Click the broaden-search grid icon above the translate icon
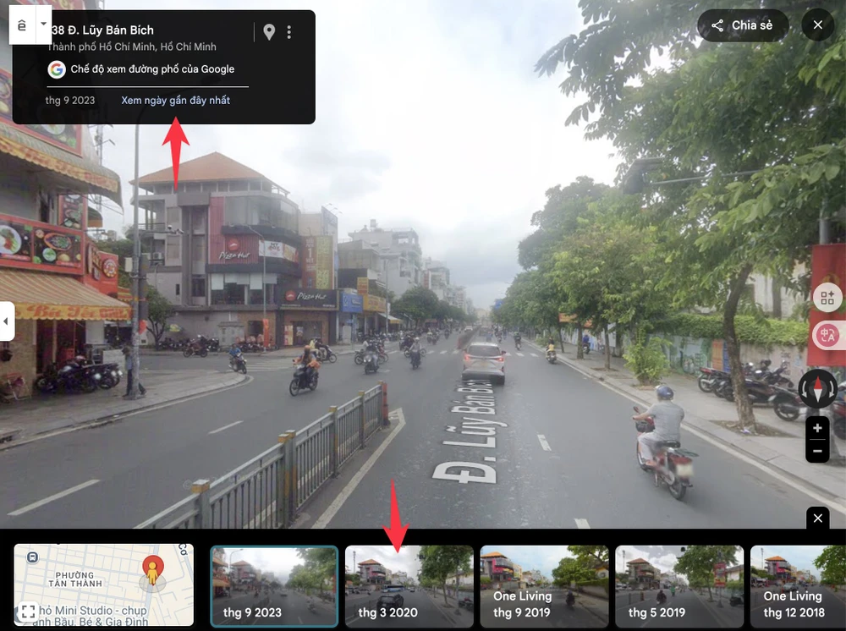 pyautogui.click(x=827, y=298)
